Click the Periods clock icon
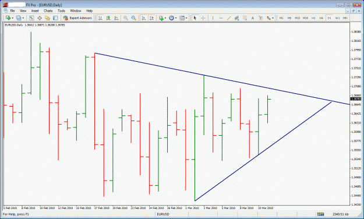The width and height of the screenshot is (364, 219). coord(171,18)
